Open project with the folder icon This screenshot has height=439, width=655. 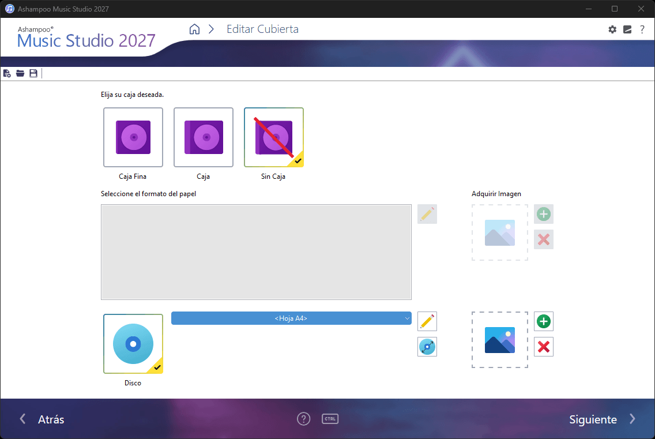20,74
